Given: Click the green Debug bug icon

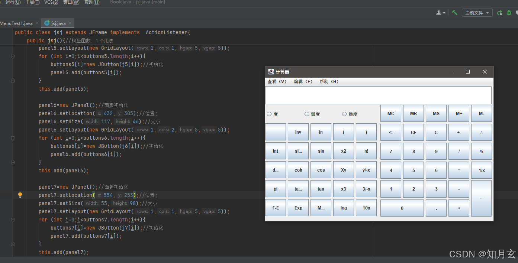Looking at the screenshot, I should 509,12.
